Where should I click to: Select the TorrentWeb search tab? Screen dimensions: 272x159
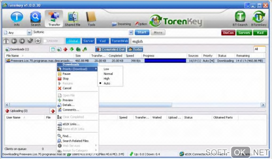point(120,41)
